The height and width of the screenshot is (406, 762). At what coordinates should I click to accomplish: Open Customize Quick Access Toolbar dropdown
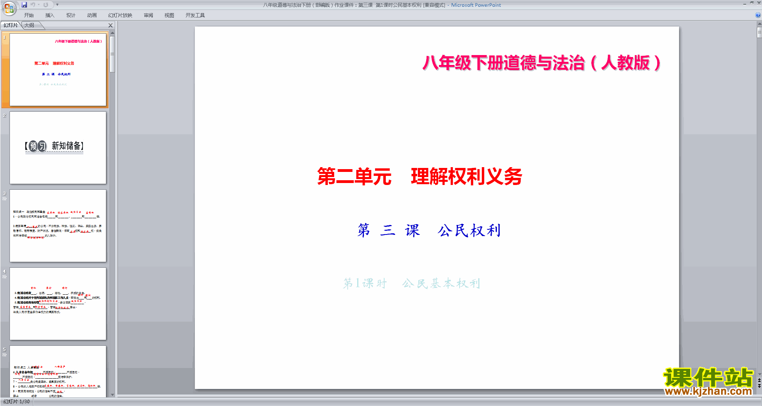[57, 5]
